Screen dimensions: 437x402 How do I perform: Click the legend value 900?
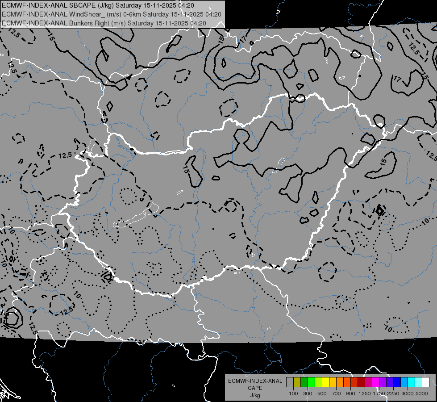pos(350,394)
